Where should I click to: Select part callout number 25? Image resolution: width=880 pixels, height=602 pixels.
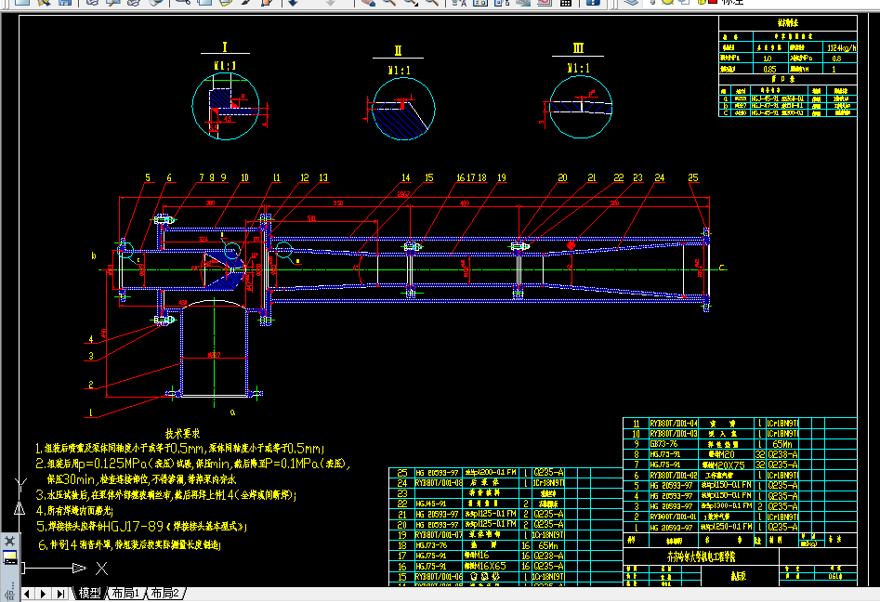tap(693, 177)
